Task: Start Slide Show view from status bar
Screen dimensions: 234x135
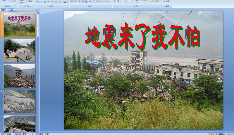Action: pos(216,134)
